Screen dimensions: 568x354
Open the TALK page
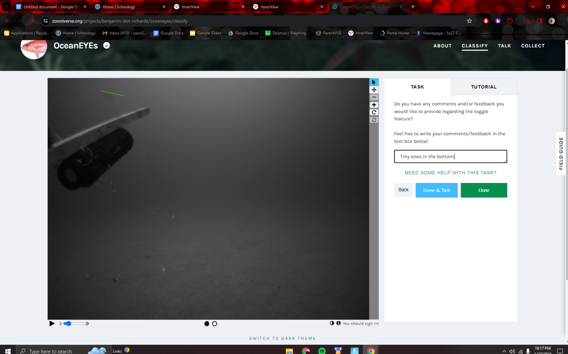(x=505, y=46)
